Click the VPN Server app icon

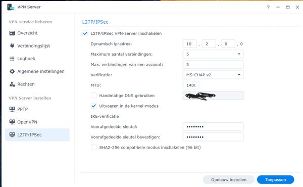(11, 7)
